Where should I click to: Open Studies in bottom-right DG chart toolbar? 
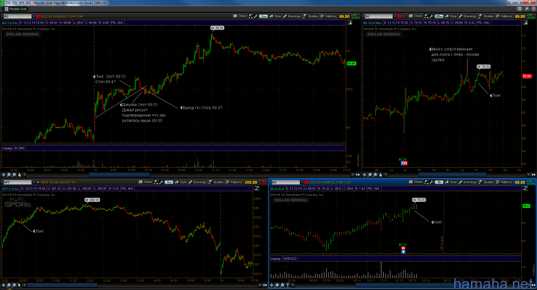coord(487,182)
